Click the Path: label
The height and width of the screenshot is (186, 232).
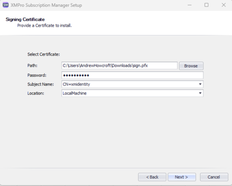pos(32,65)
